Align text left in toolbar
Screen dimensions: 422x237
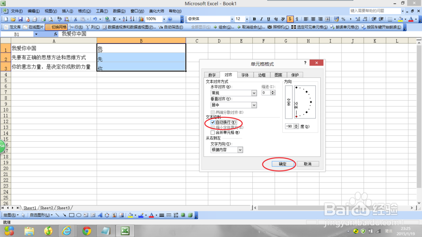click(306, 19)
